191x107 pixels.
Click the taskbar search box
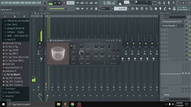31,104
